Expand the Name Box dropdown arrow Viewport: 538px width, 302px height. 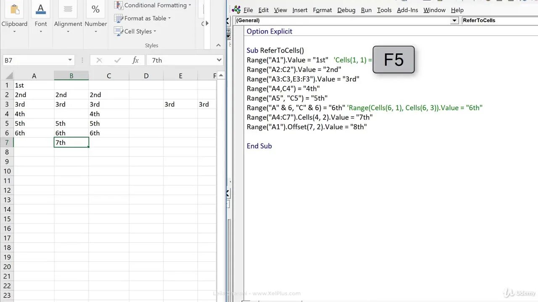[x=70, y=60]
